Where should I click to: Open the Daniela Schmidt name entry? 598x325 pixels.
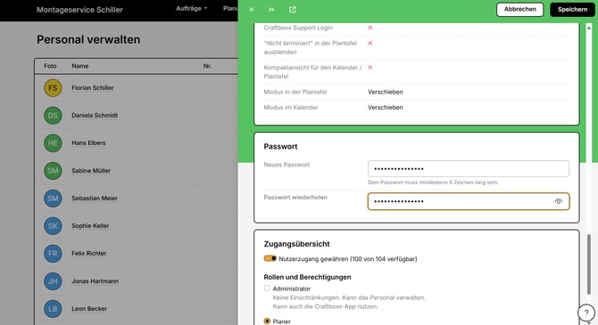coord(95,116)
